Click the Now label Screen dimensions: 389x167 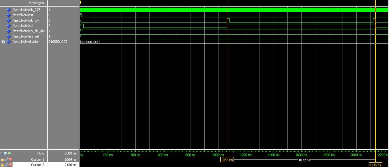[x=41, y=153]
